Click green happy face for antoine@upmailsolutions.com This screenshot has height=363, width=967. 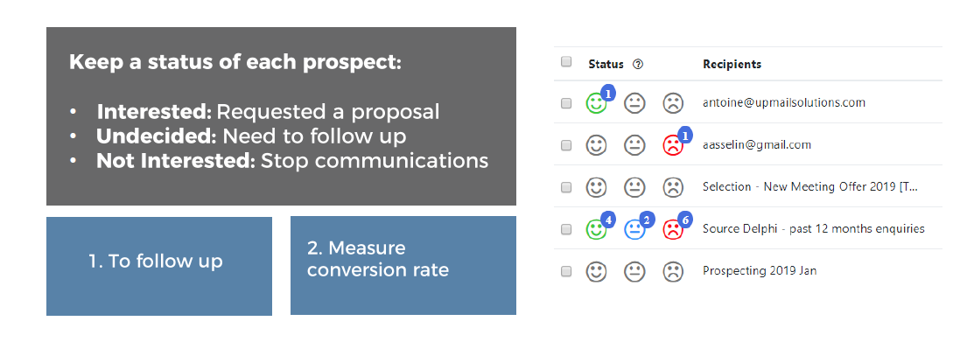pos(596,103)
